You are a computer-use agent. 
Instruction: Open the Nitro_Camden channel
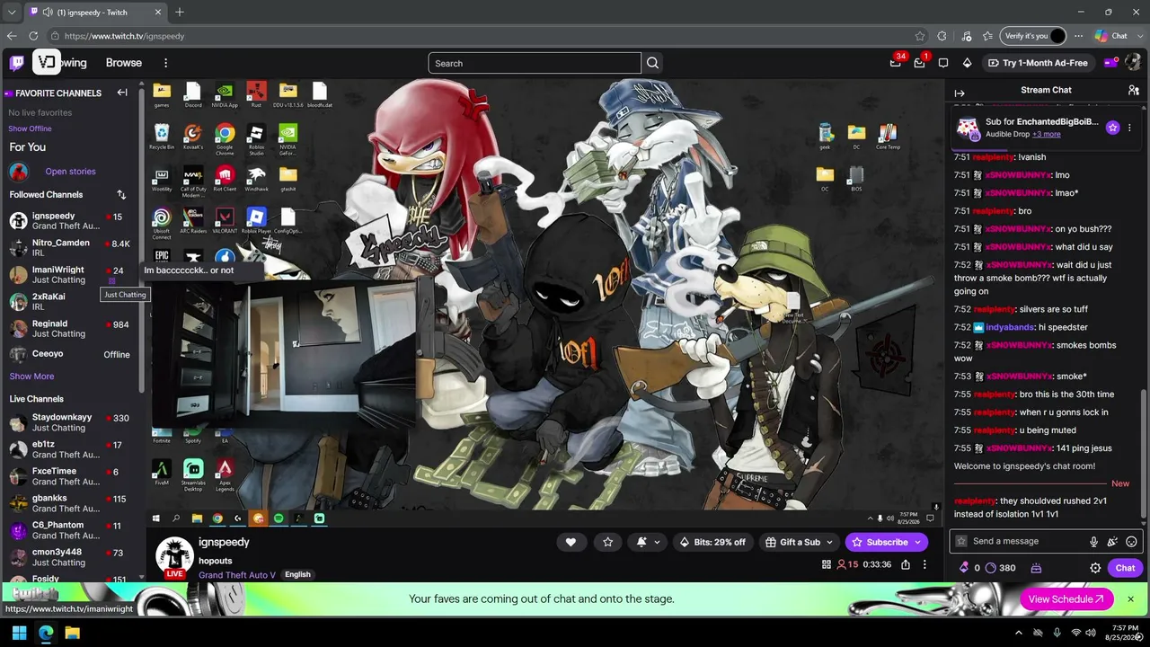coord(70,248)
